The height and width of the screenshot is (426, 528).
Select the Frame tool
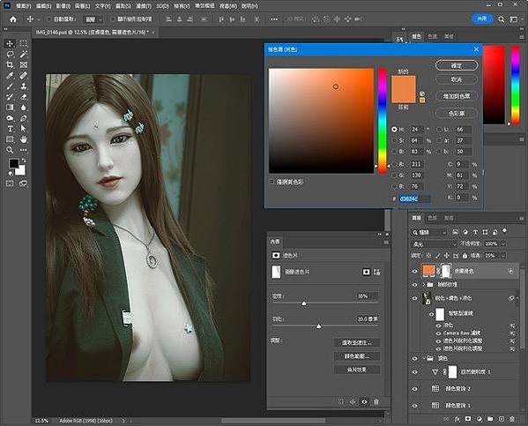tap(23, 64)
